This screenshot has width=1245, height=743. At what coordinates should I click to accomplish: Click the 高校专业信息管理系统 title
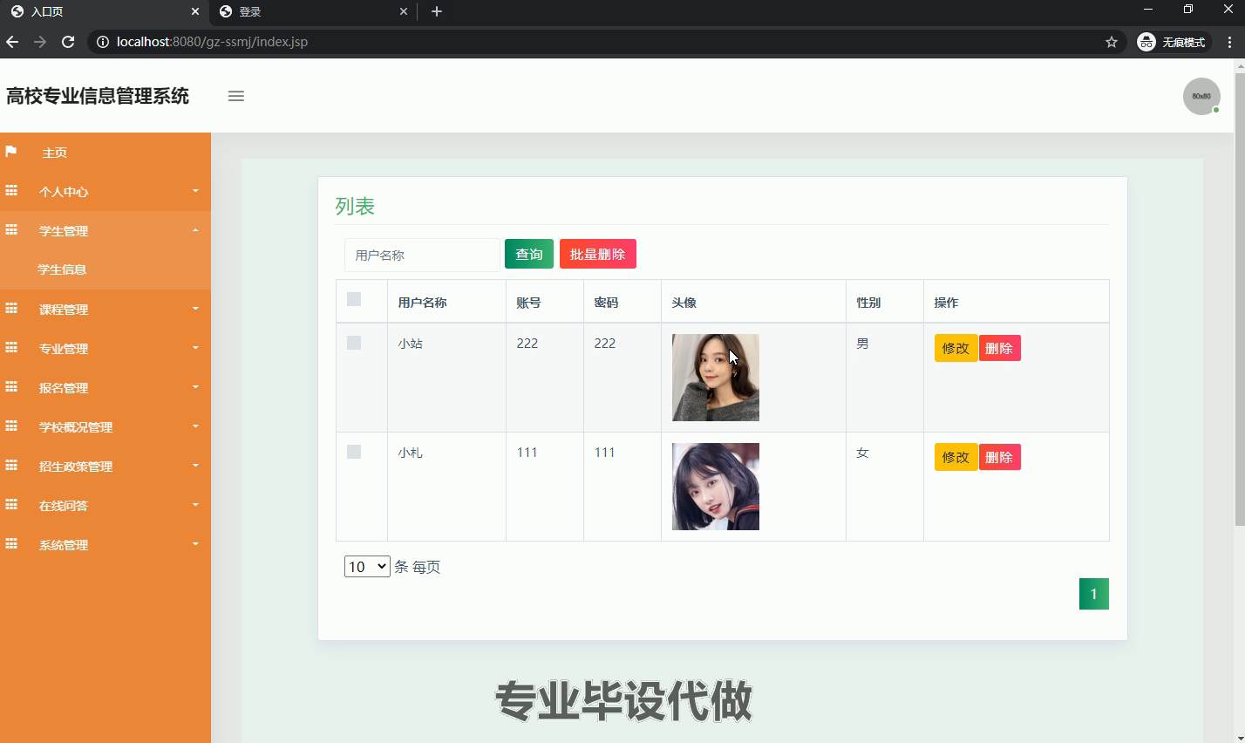(98, 96)
